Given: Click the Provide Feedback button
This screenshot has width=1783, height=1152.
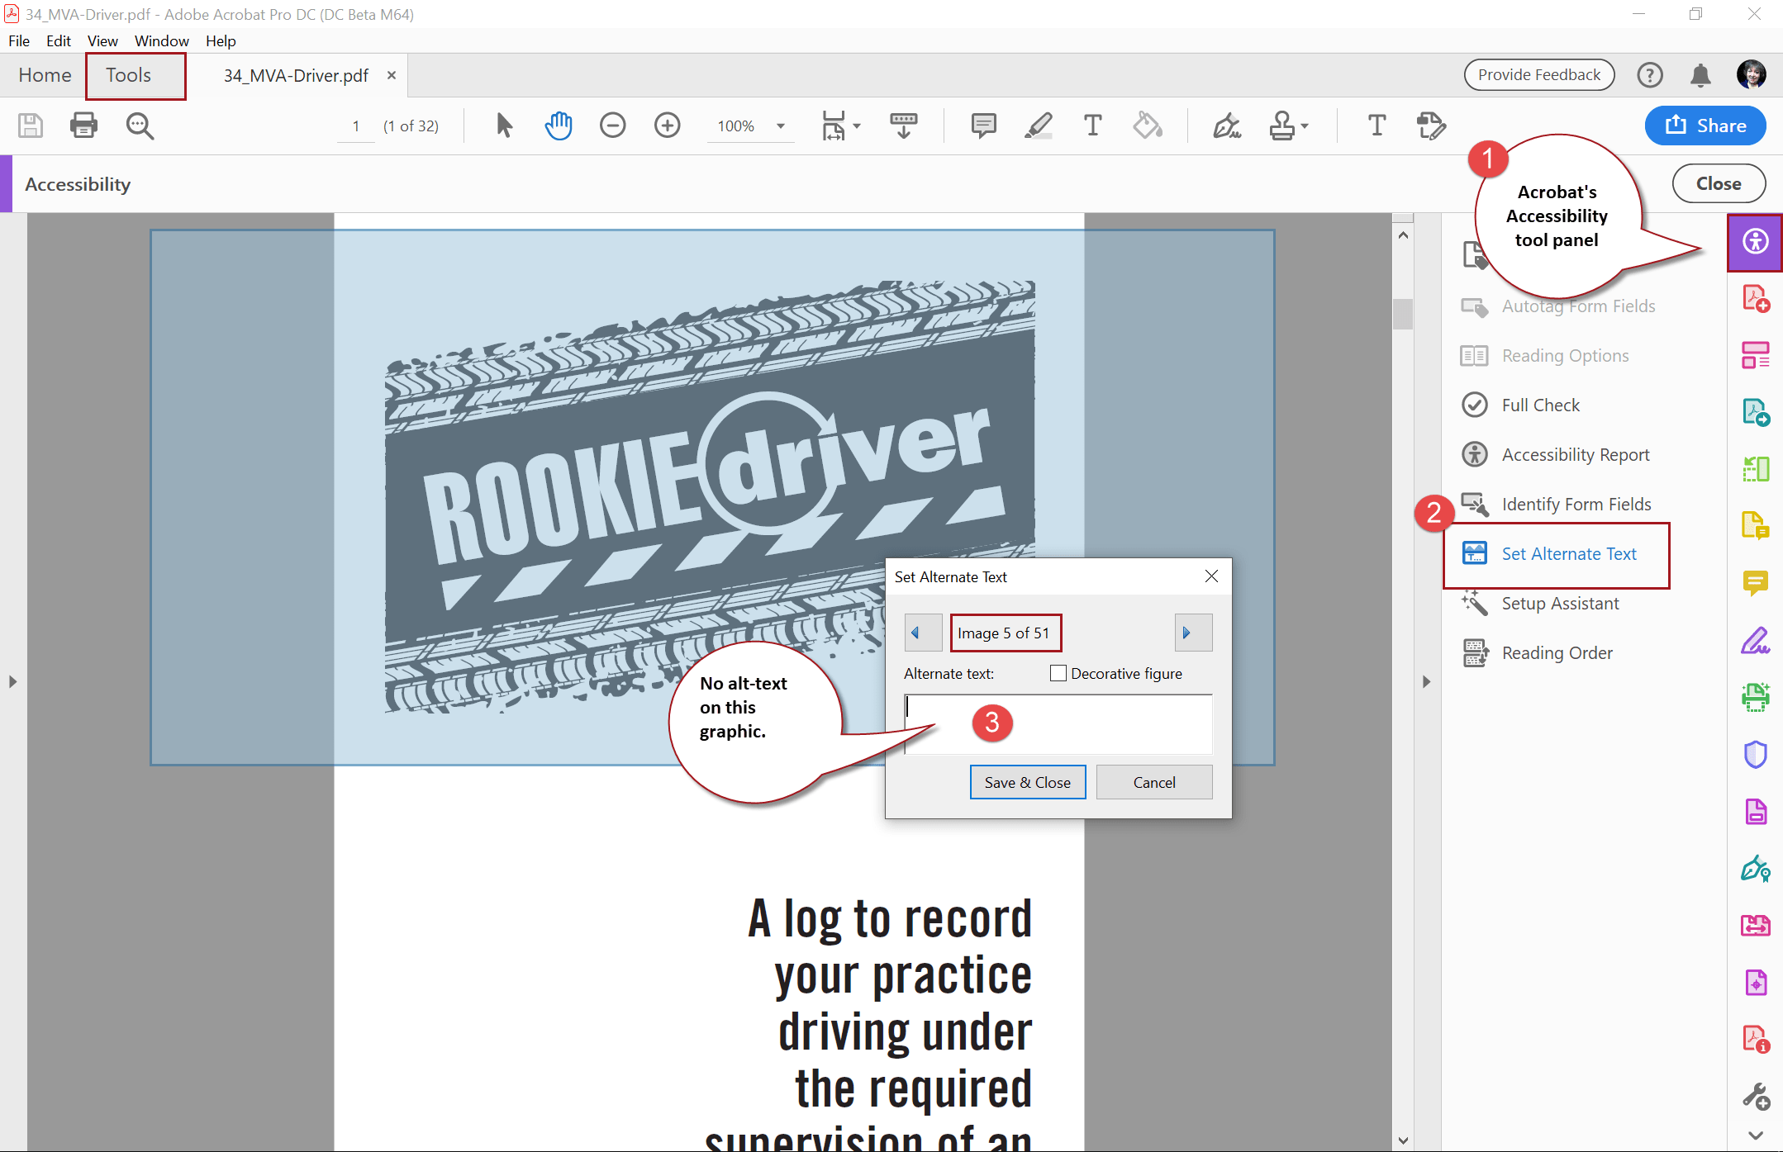Looking at the screenshot, I should tap(1538, 74).
